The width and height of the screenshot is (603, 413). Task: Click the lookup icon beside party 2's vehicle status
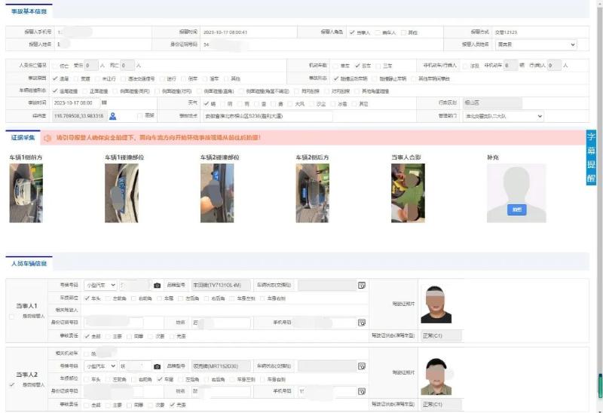click(361, 366)
